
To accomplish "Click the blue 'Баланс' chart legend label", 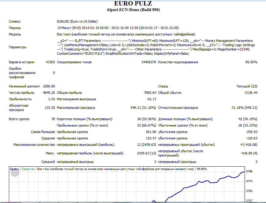I will click(x=14, y=169).
